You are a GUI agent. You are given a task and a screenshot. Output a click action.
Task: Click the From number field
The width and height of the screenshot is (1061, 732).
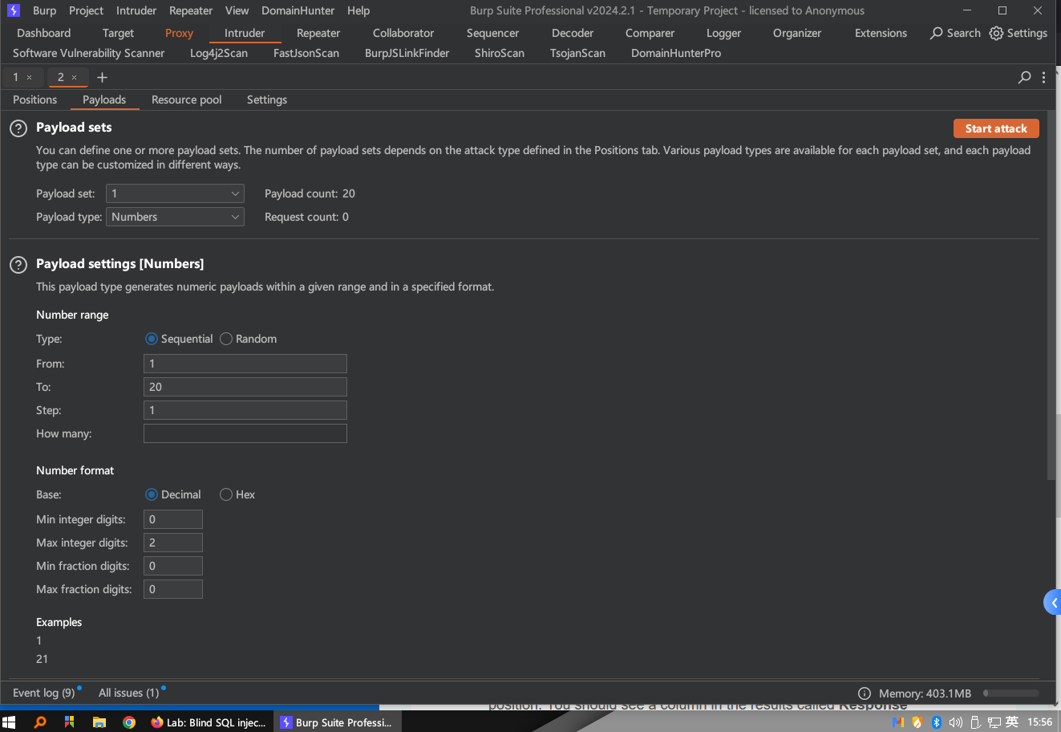point(245,364)
